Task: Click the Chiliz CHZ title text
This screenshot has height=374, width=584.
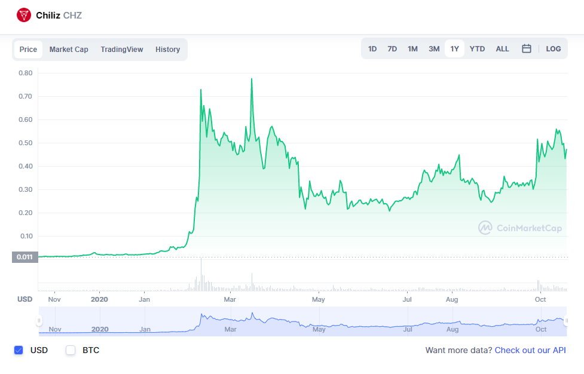Action: 59,16
